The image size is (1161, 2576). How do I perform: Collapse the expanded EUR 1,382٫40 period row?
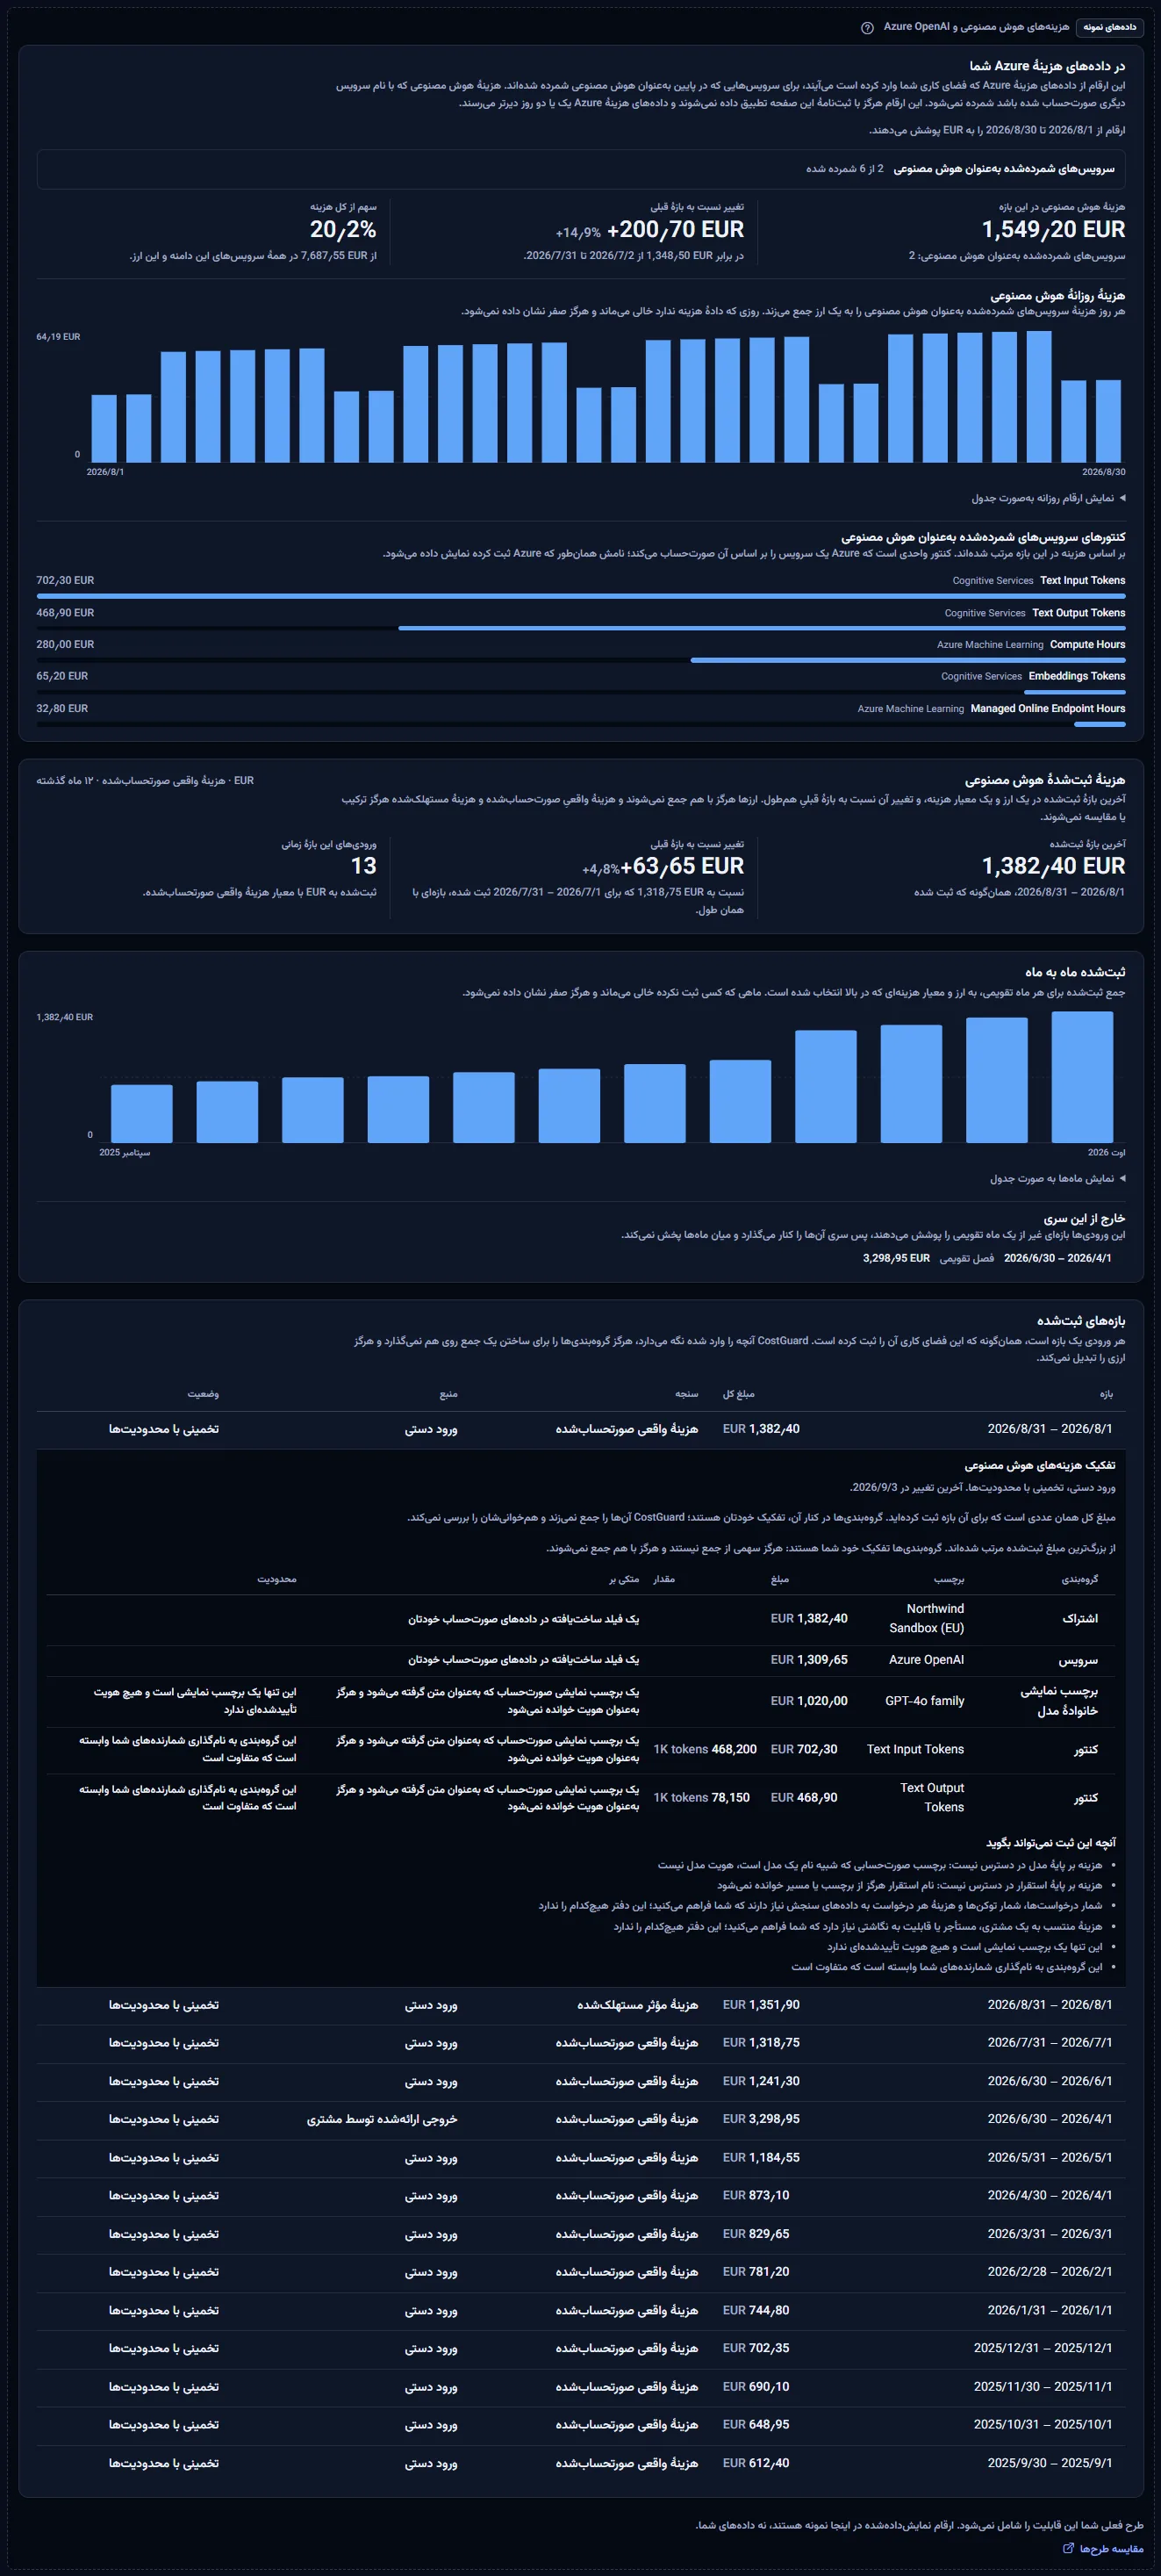[581, 1429]
